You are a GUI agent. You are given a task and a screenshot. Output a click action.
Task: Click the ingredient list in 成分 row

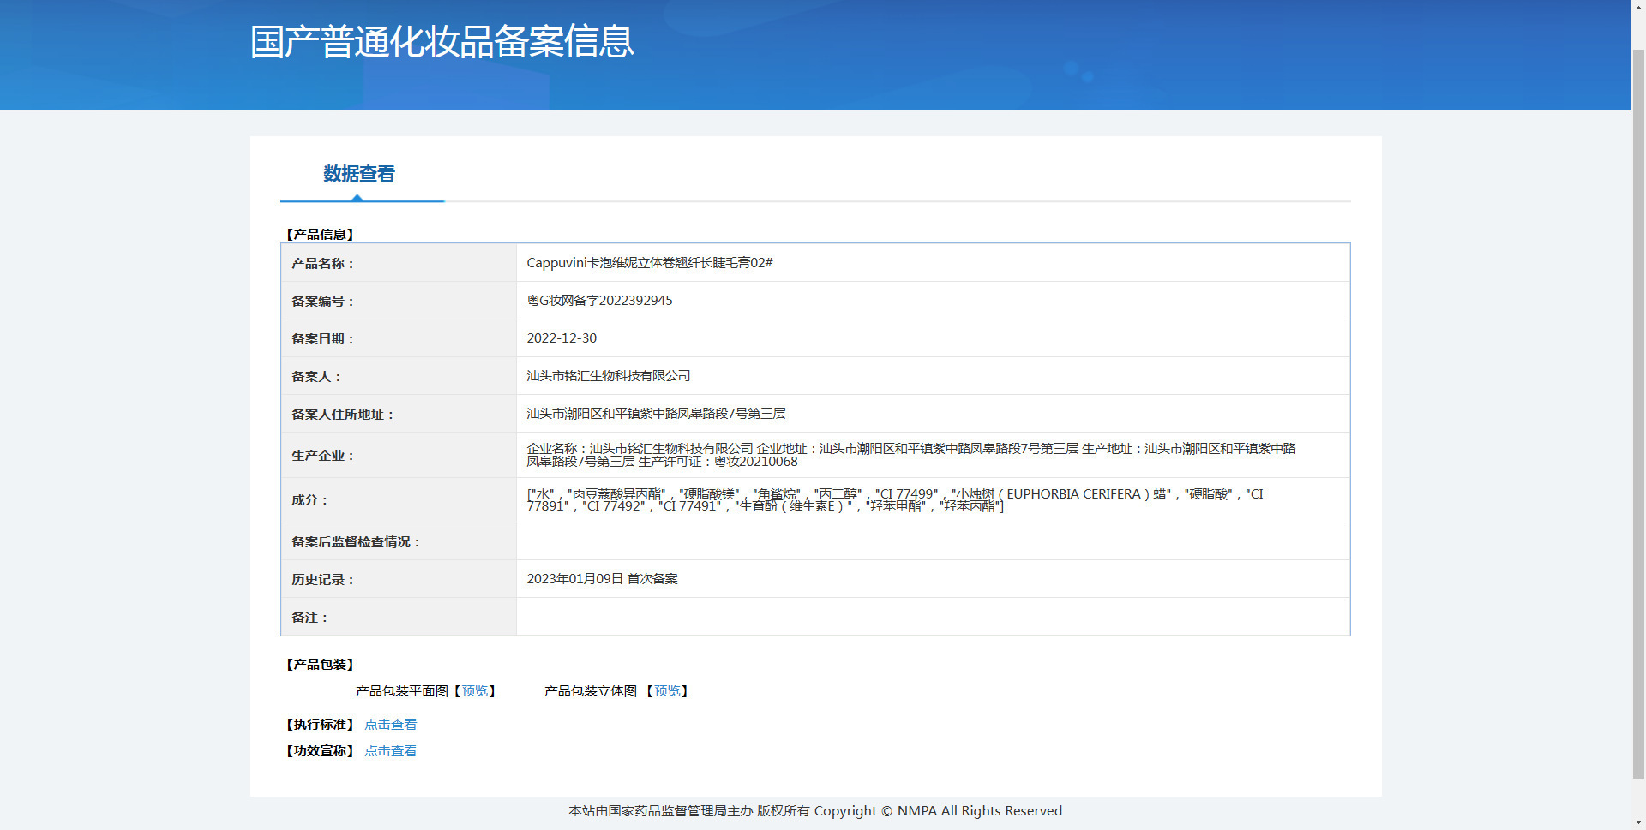point(895,500)
